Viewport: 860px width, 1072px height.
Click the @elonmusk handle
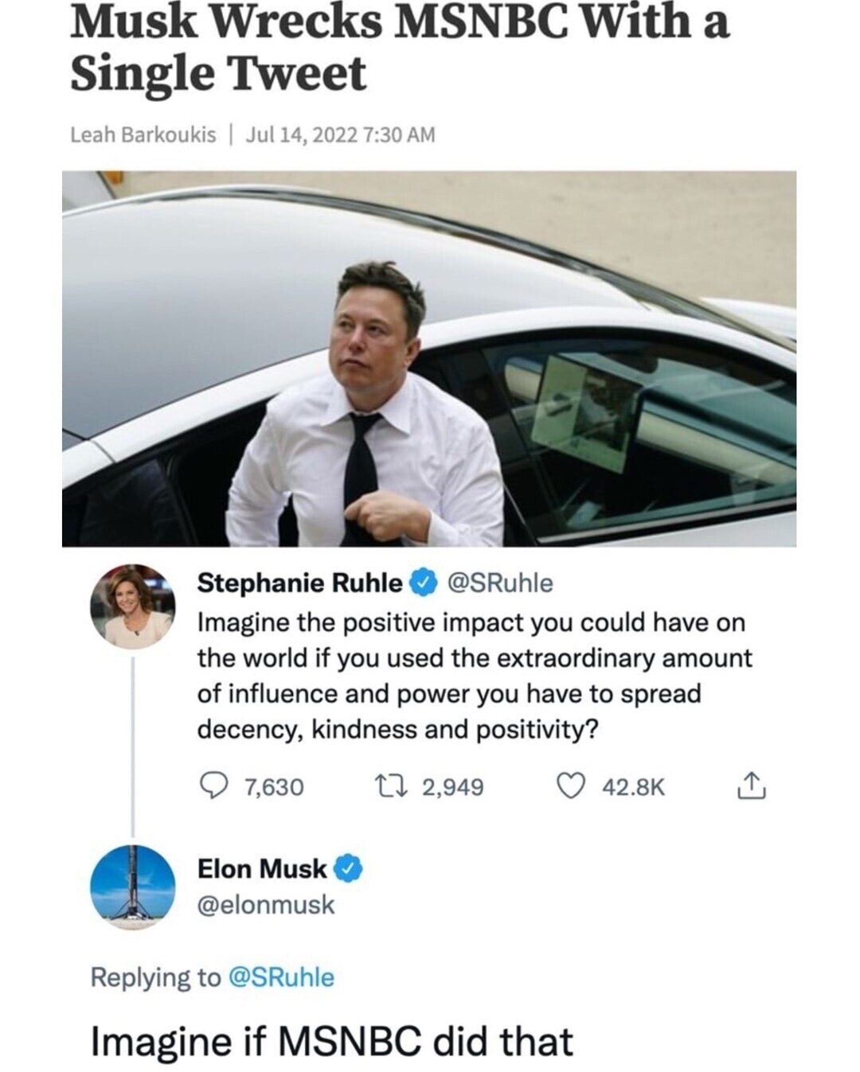(266, 905)
